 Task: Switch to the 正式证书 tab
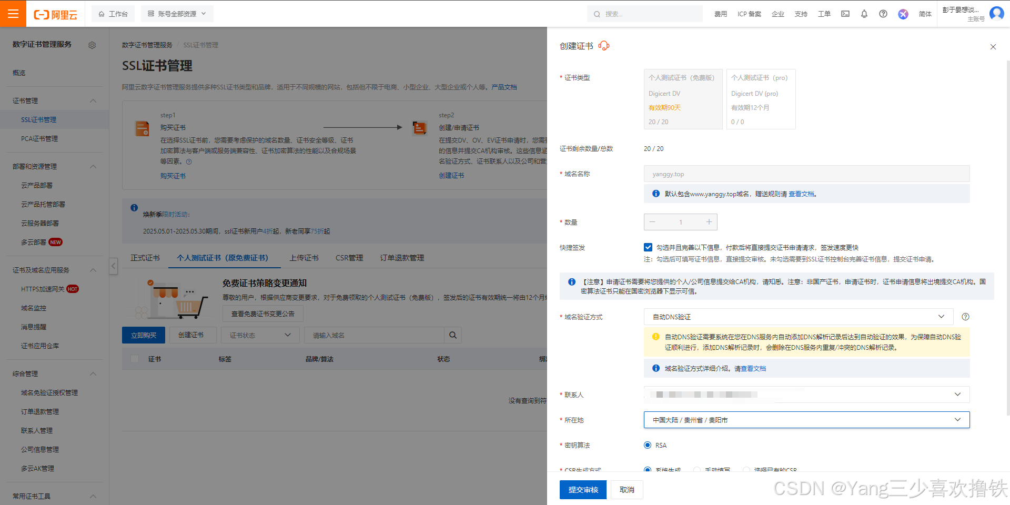[145, 258]
